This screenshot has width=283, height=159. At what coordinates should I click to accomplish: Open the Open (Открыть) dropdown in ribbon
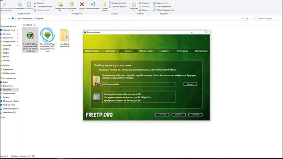(145, 3)
